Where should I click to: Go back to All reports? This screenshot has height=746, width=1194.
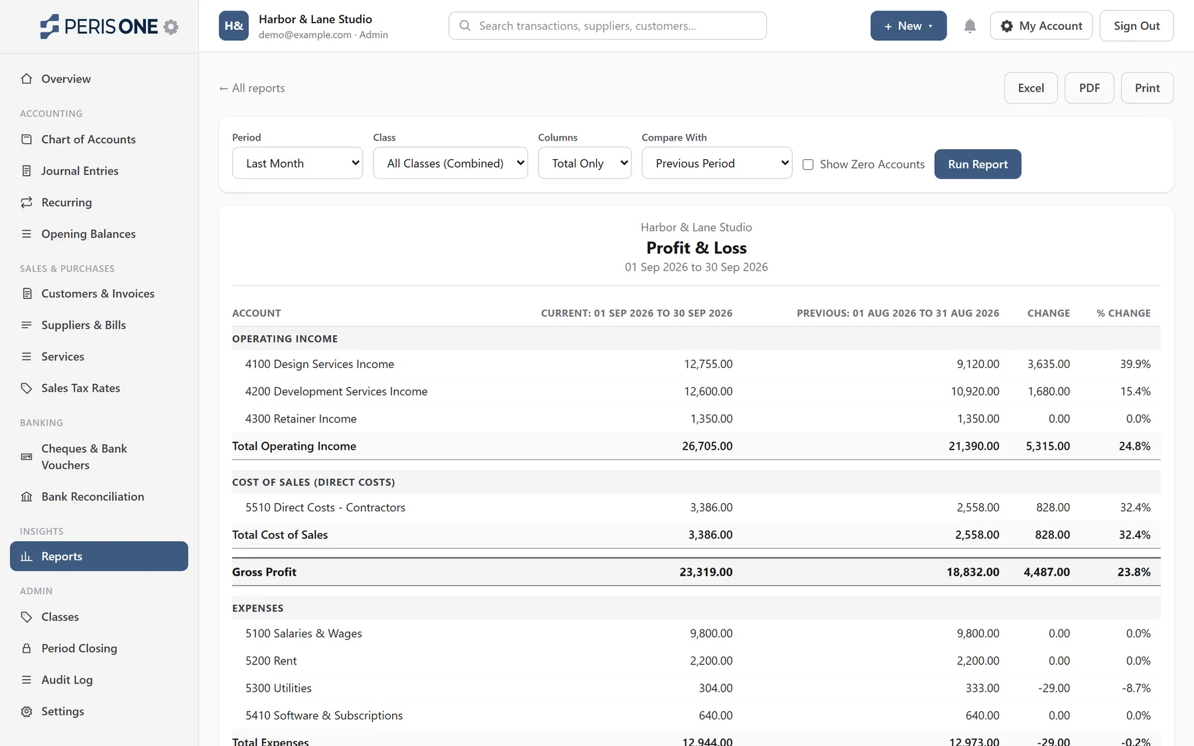click(x=252, y=88)
